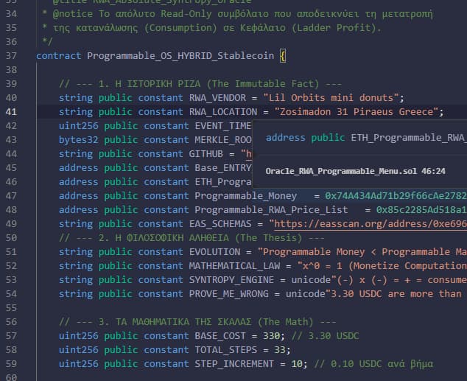Click line number 37 in the gutter
Viewport: 467px width, 381px height.
tap(11, 56)
